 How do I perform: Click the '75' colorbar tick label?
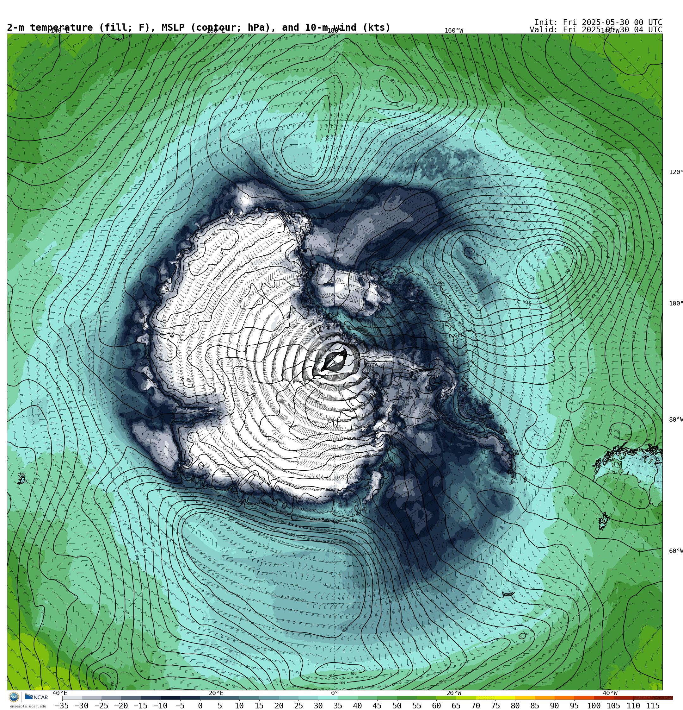pos(495,706)
